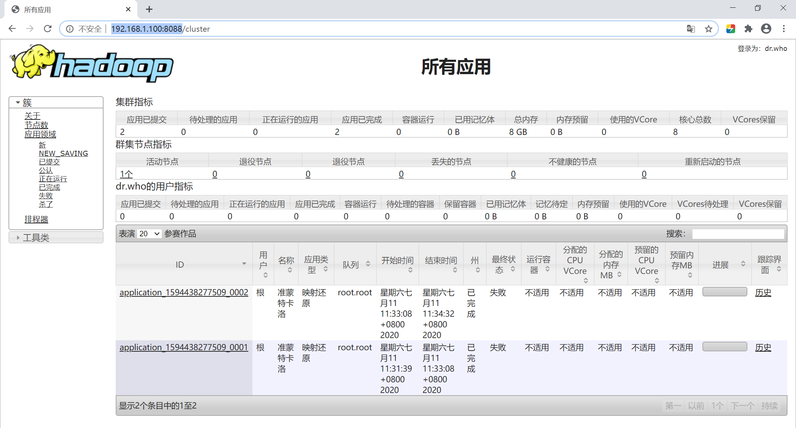Open the translate page icon in address bar
Viewport: 796px width, 428px height.
(691, 29)
